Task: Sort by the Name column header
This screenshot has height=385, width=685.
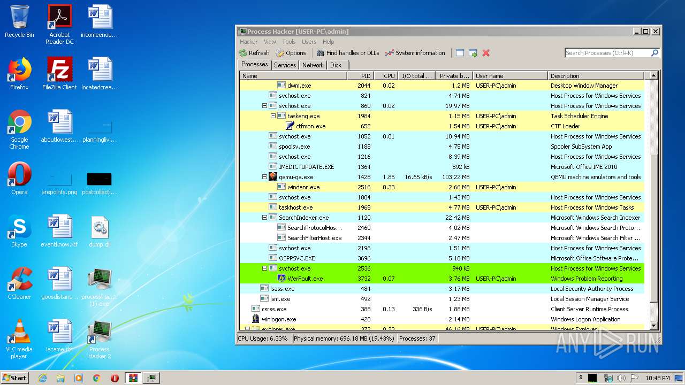Action: 293,76
